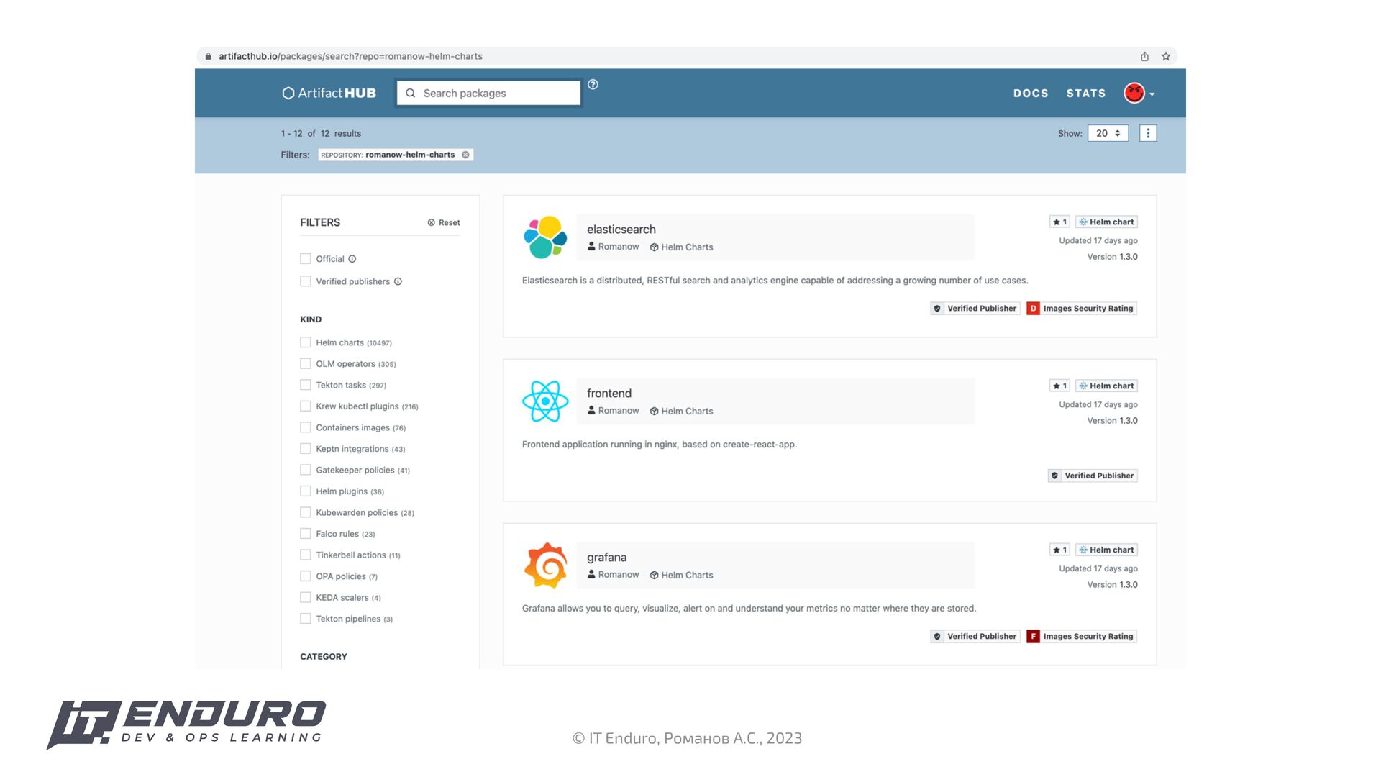
Task: Check the Falco rules filter
Action: 306,533
